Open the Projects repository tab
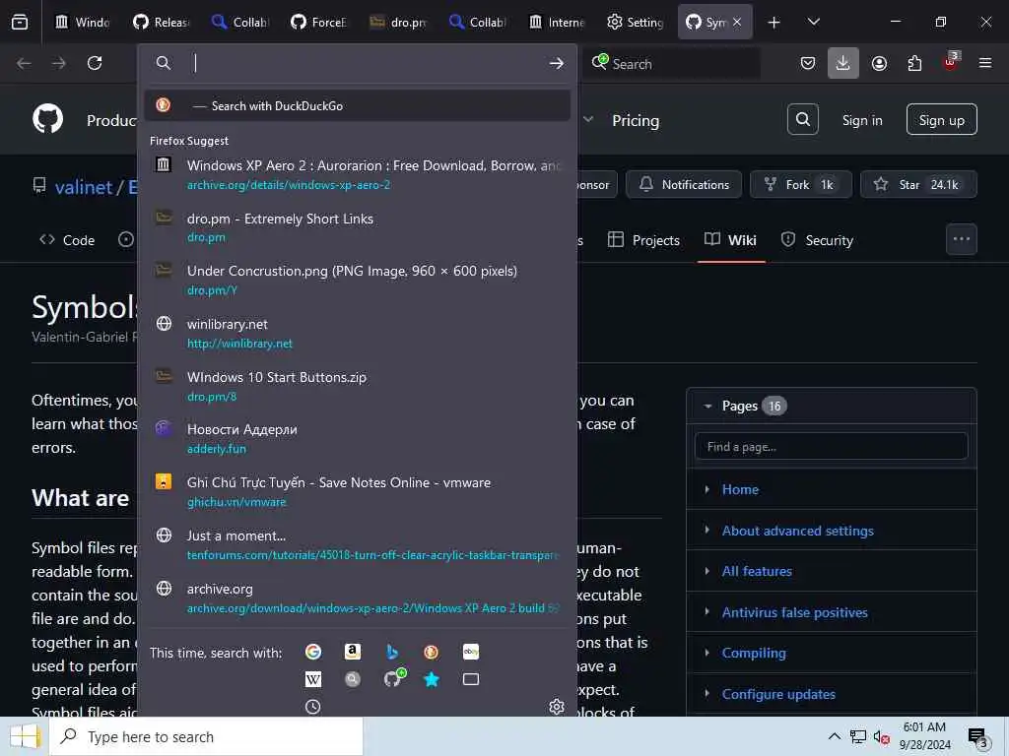The width and height of the screenshot is (1009, 756). tap(644, 240)
